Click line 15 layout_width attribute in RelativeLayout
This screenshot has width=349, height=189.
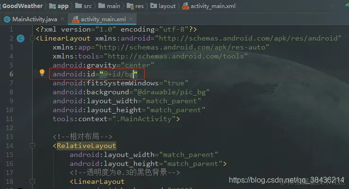pyautogui.click(x=144, y=155)
